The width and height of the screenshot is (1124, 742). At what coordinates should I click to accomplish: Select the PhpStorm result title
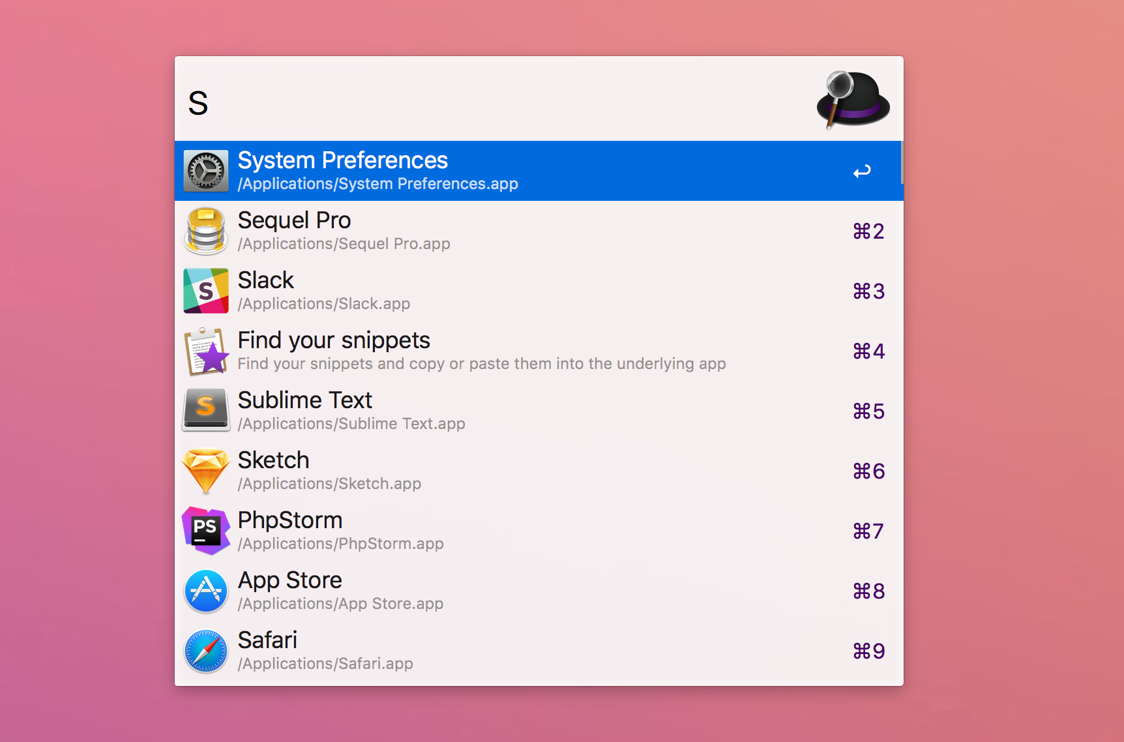coord(290,520)
